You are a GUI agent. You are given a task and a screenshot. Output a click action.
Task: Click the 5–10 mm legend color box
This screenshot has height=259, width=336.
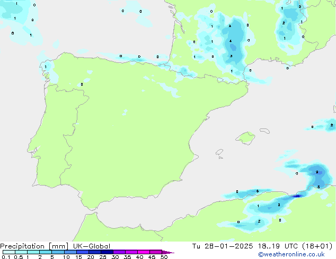[x=58, y=252]
